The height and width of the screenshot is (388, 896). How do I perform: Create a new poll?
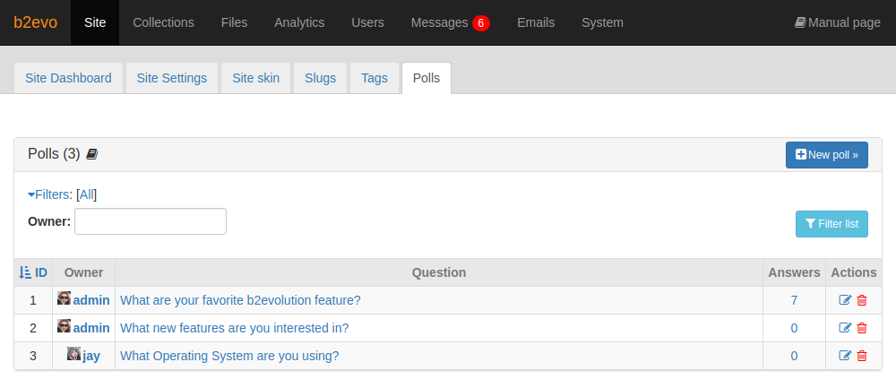click(x=826, y=155)
